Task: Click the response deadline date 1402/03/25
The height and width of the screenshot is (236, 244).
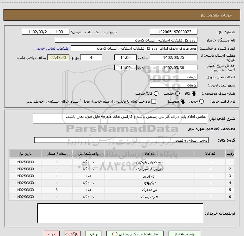Action: tap(174, 57)
